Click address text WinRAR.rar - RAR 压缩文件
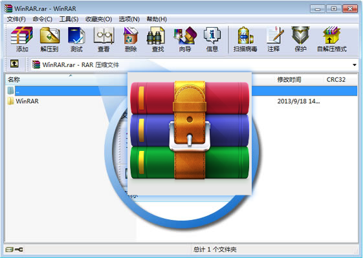 (x=81, y=65)
